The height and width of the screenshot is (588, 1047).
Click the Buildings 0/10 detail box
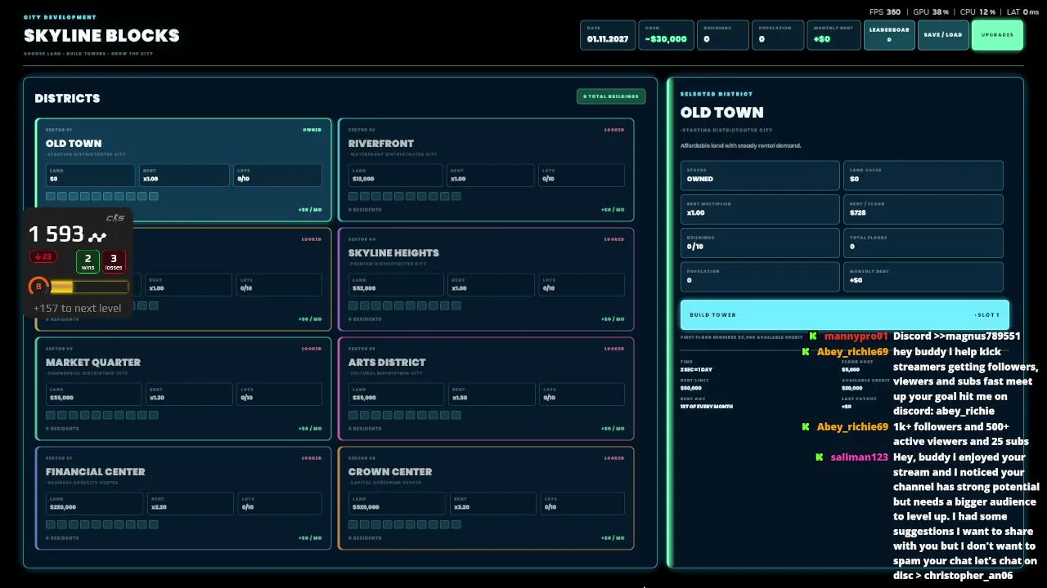[760, 243]
